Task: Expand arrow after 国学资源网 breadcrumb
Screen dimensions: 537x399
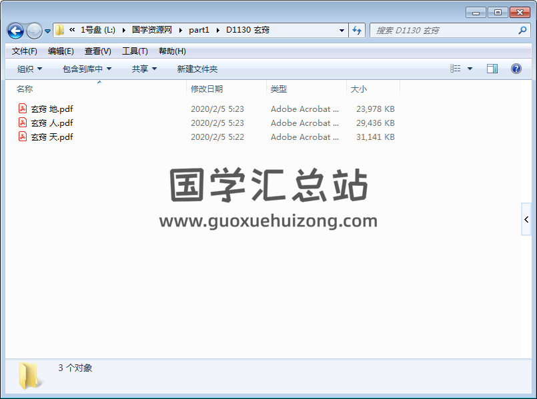Action: tap(181, 30)
